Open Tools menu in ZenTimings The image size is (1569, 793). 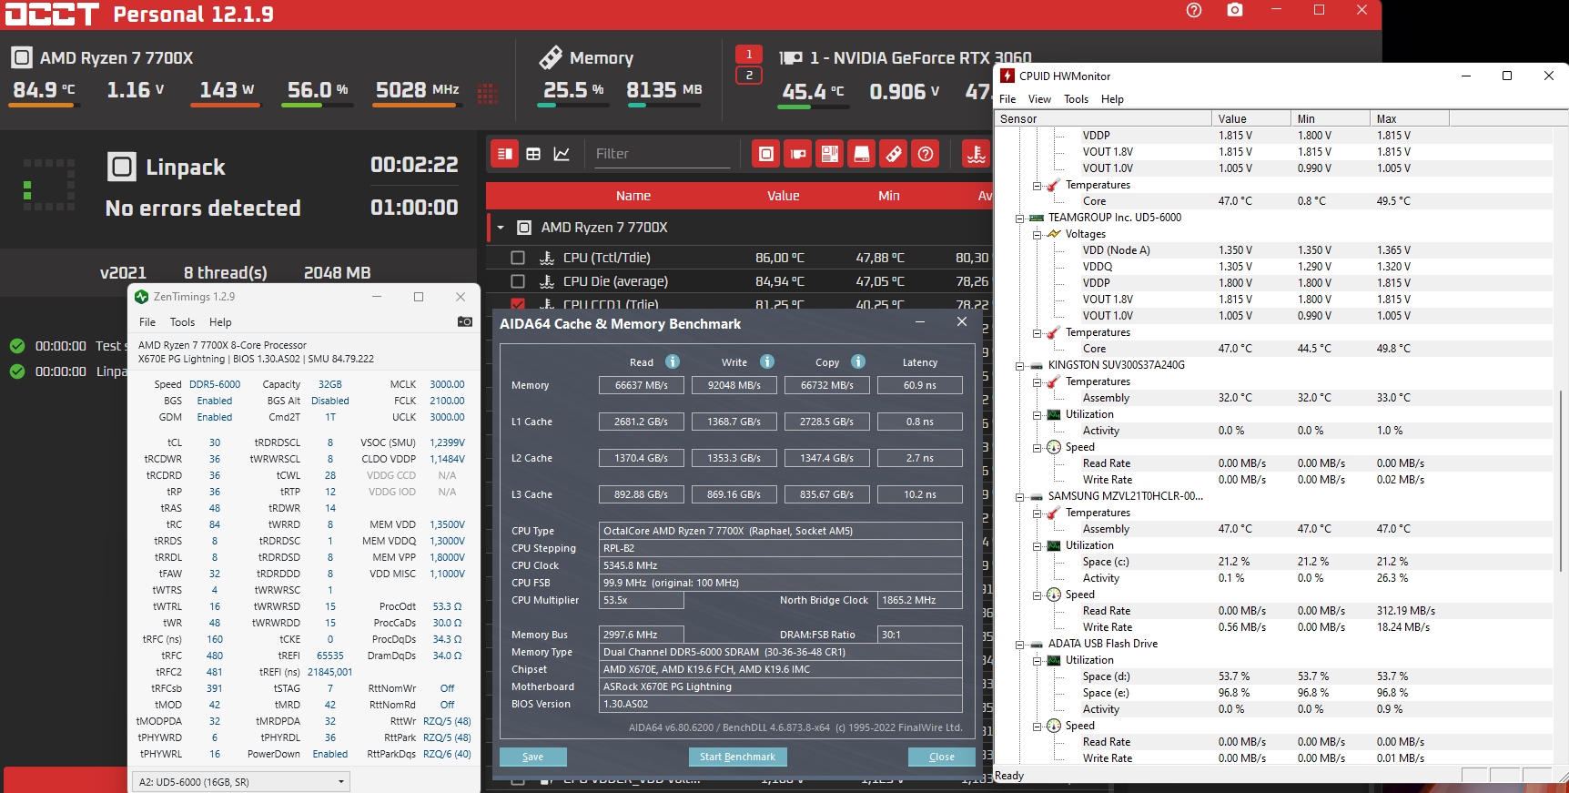coord(182,322)
